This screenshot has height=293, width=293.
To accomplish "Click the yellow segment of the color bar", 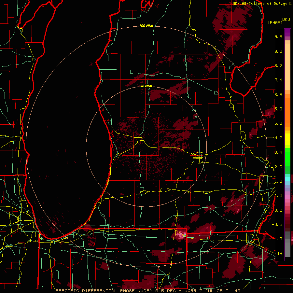I will 287,139.
